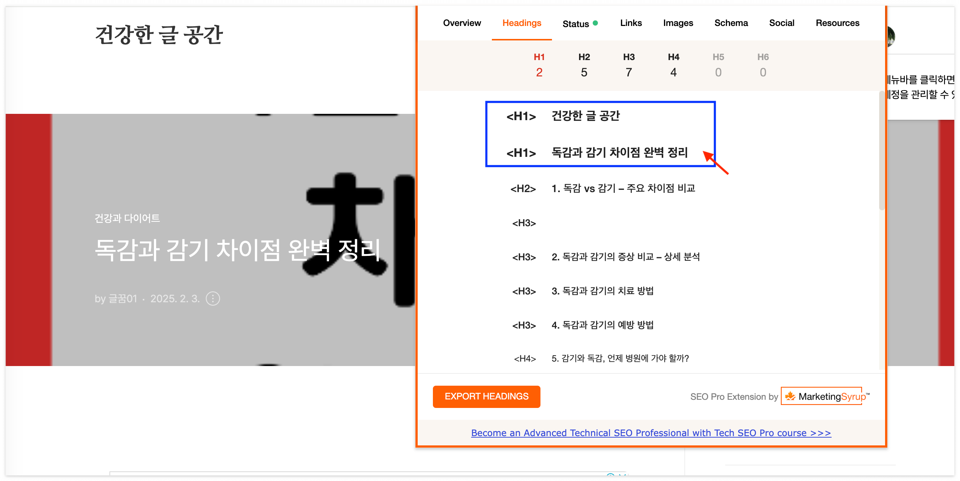960x481 pixels.
Task: Click the three-dot more options icon
Action: (213, 299)
